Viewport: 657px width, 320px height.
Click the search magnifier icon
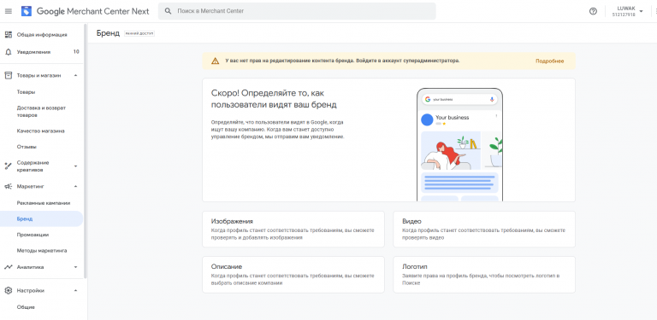168,11
